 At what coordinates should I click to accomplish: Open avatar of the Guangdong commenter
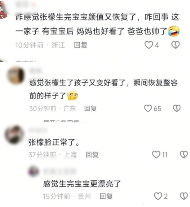[x=16, y=76]
